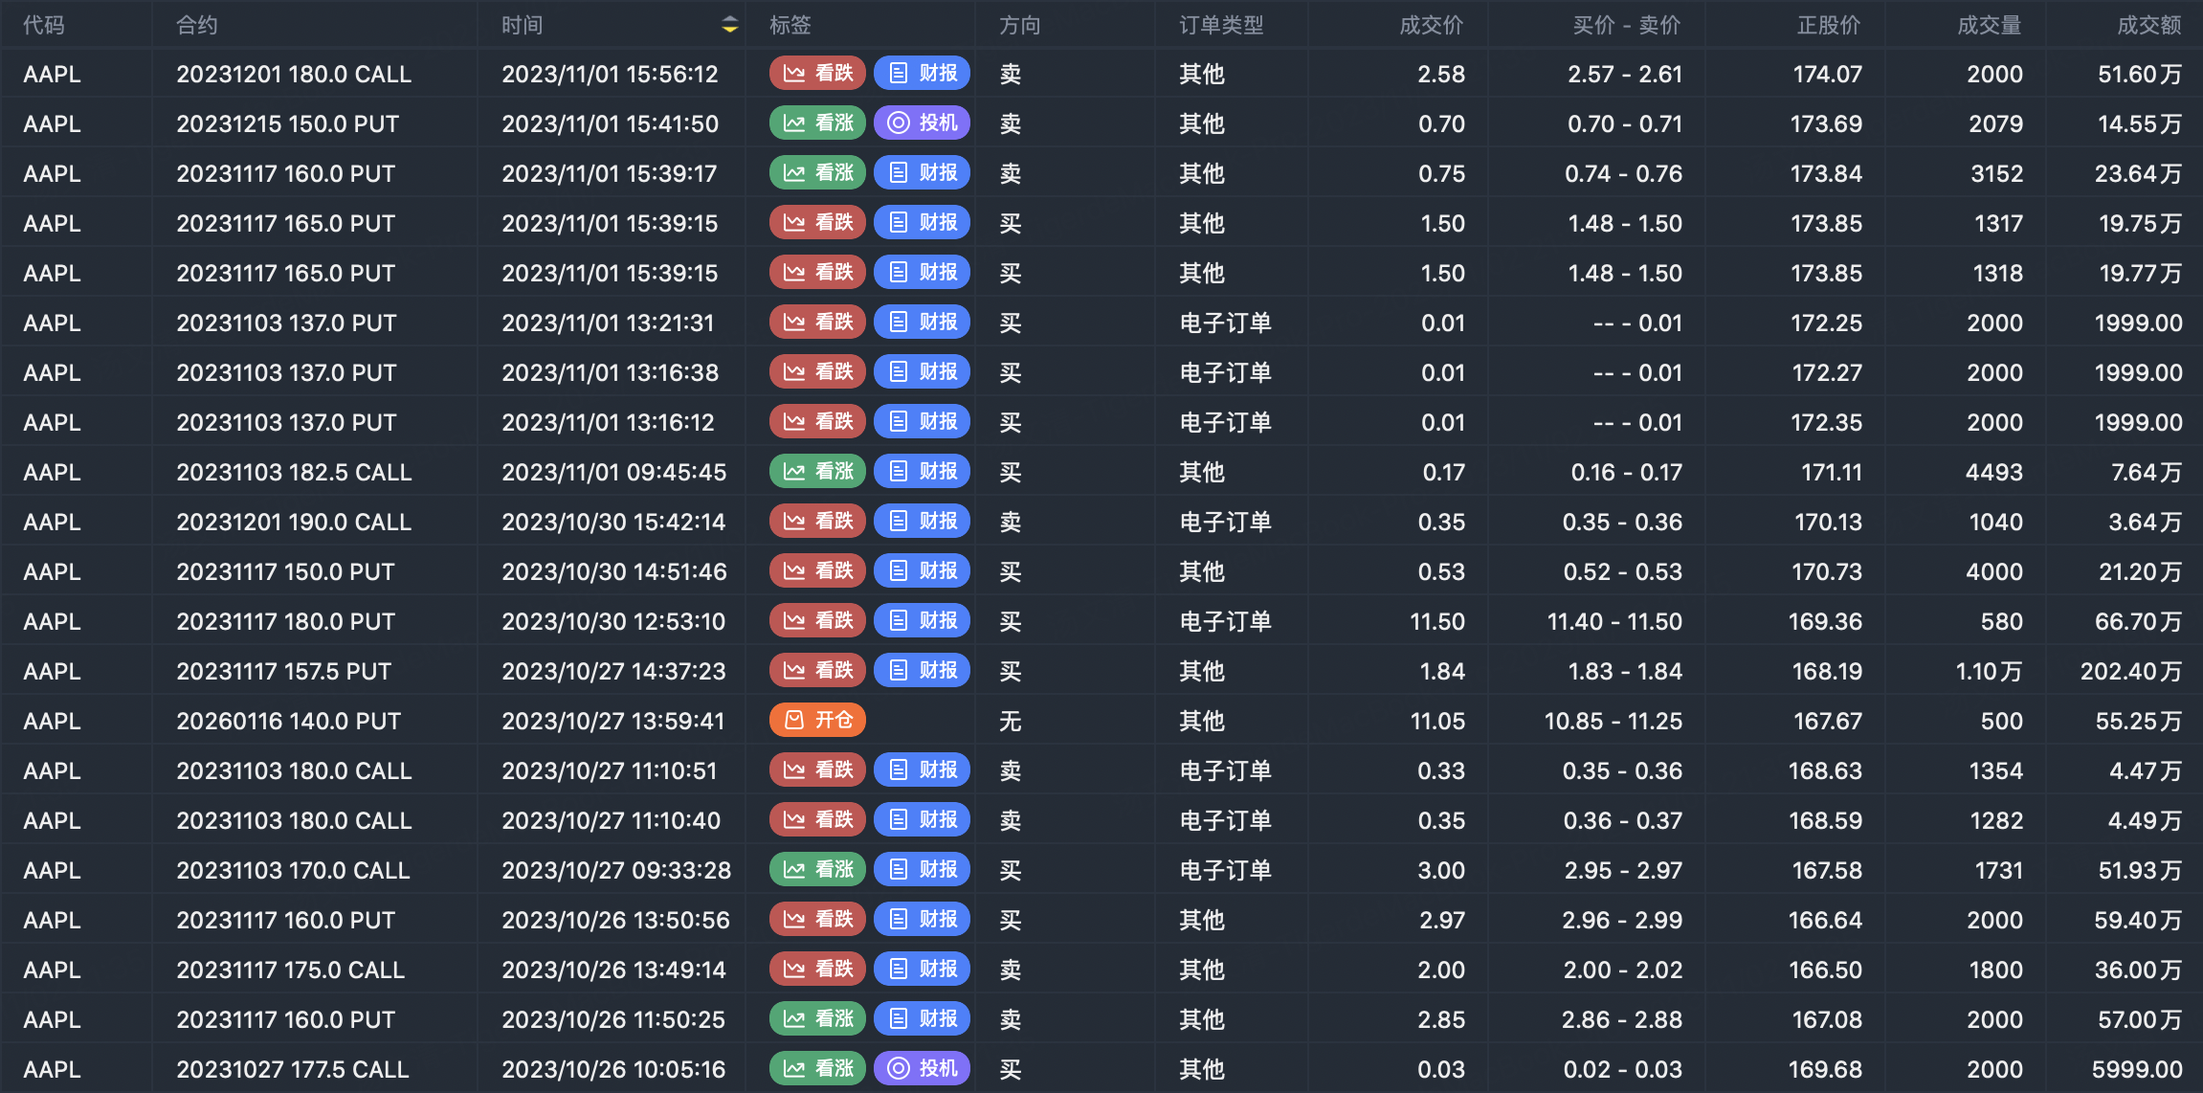Screen dimensions: 2203x1093
Task: Click timestamp 2023/10/30 12:53:10
Action: coord(613,621)
